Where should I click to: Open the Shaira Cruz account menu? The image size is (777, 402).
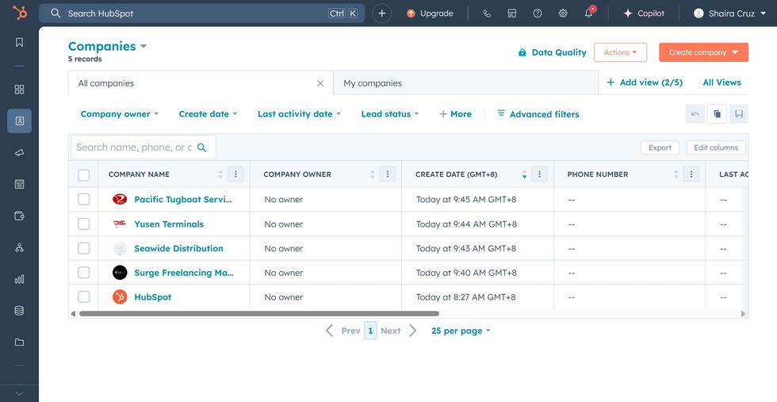(x=730, y=13)
